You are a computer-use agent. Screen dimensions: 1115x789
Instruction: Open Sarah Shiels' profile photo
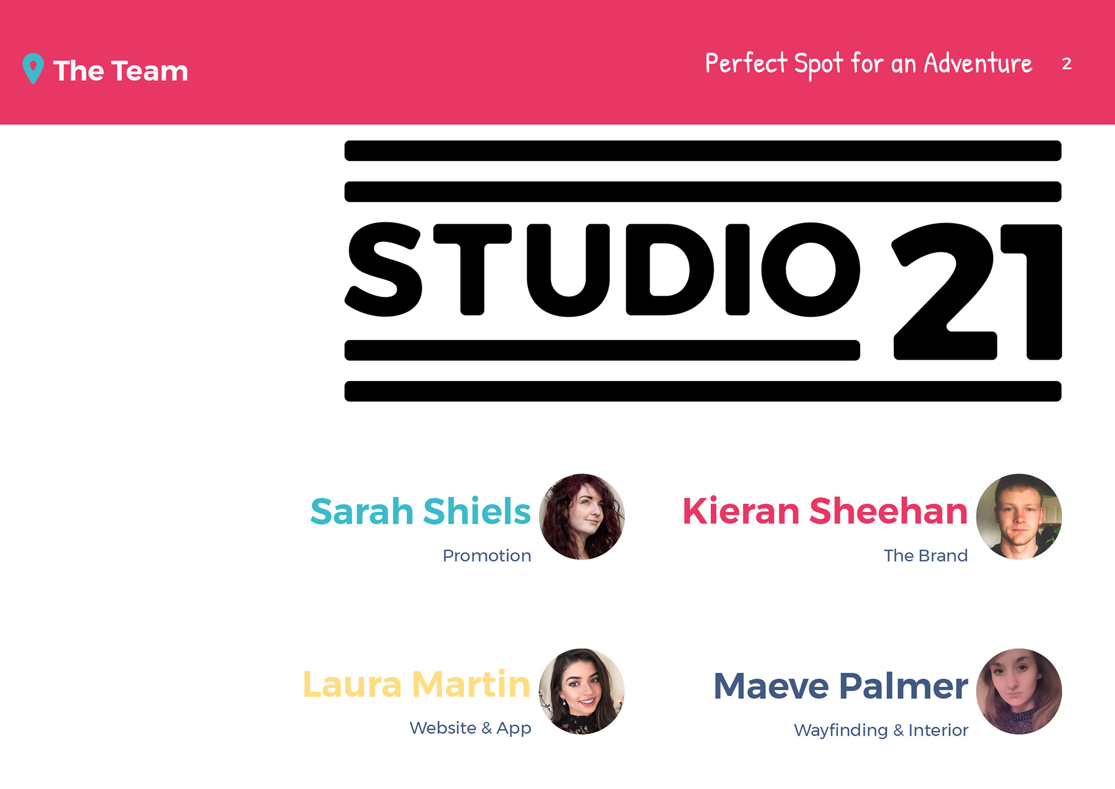pos(582,517)
